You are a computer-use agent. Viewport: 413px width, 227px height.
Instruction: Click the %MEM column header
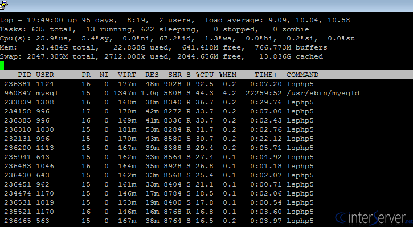pos(227,75)
